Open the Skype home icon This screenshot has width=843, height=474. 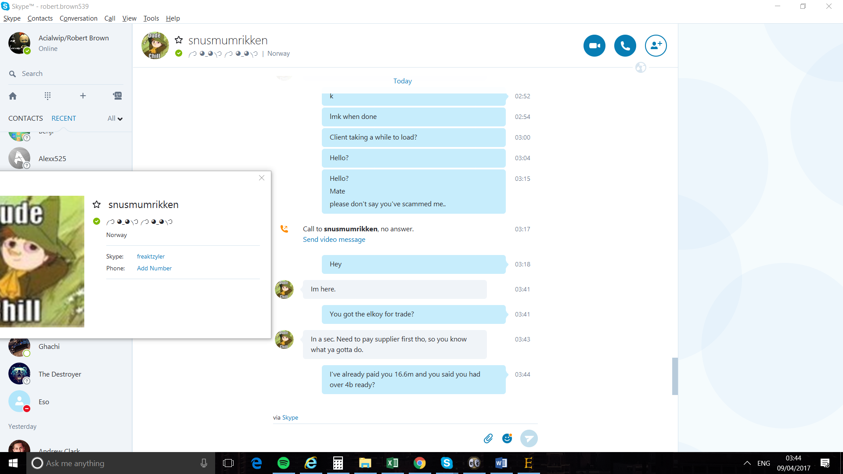coord(13,96)
